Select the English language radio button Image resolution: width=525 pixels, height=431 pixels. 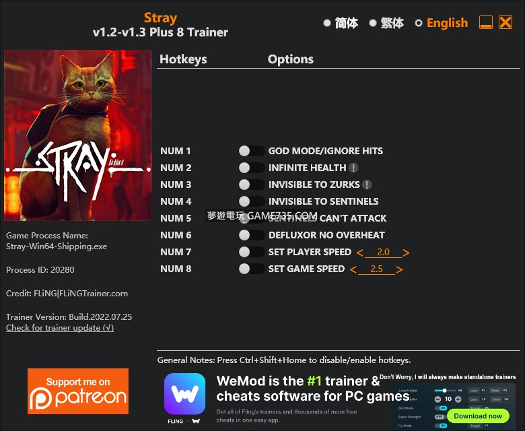419,23
